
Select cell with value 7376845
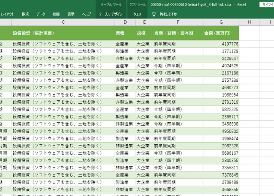[221, 175]
